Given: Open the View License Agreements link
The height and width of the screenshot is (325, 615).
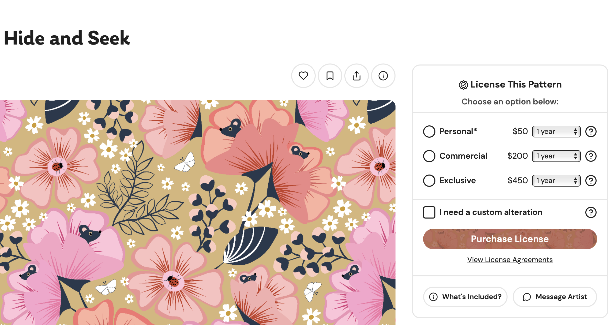Looking at the screenshot, I should pyautogui.click(x=510, y=260).
